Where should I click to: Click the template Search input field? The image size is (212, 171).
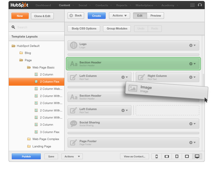click(36, 27)
